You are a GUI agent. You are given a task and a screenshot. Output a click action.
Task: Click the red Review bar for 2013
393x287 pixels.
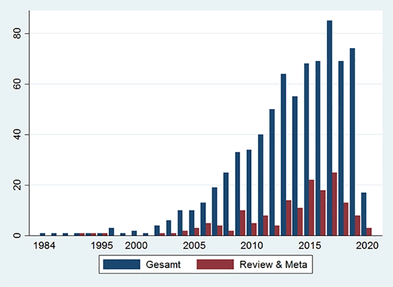pyautogui.click(x=289, y=218)
